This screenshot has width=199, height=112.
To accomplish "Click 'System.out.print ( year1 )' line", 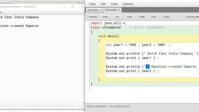I will coord(132,58).
